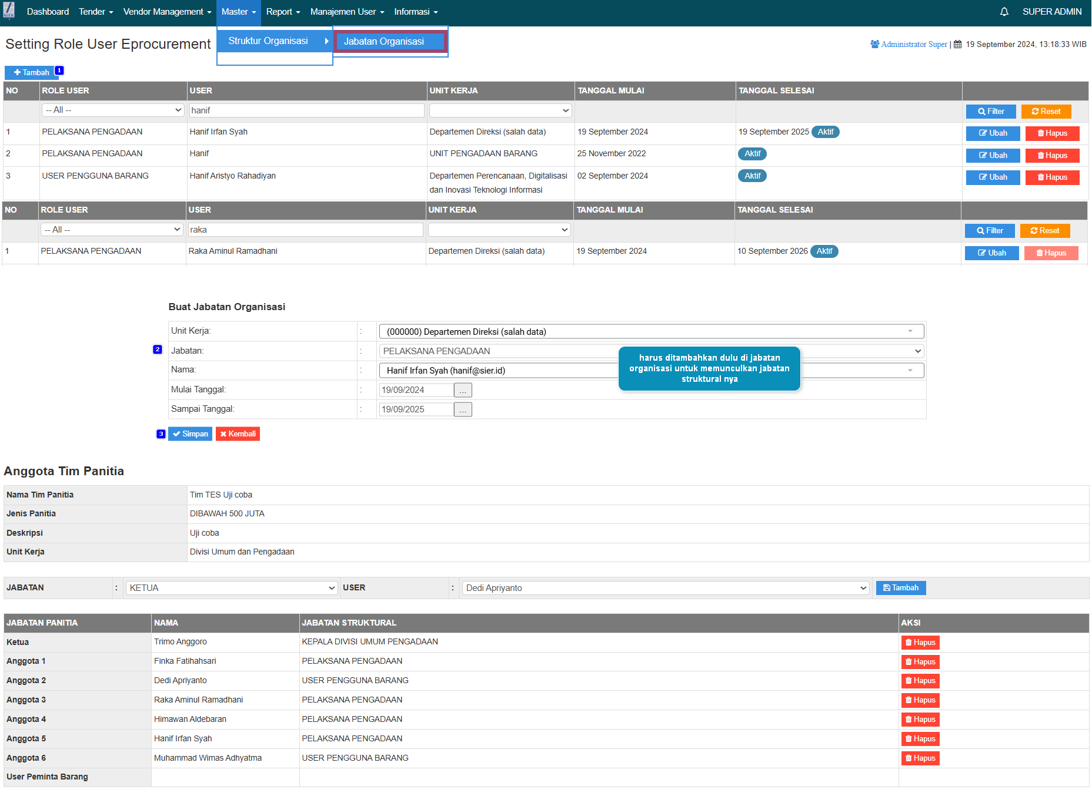
Task: Open the Manajemen User menu
Action: pos(347,12)
